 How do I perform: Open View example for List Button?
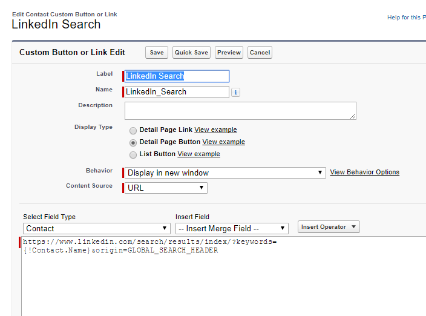[198, 154]
